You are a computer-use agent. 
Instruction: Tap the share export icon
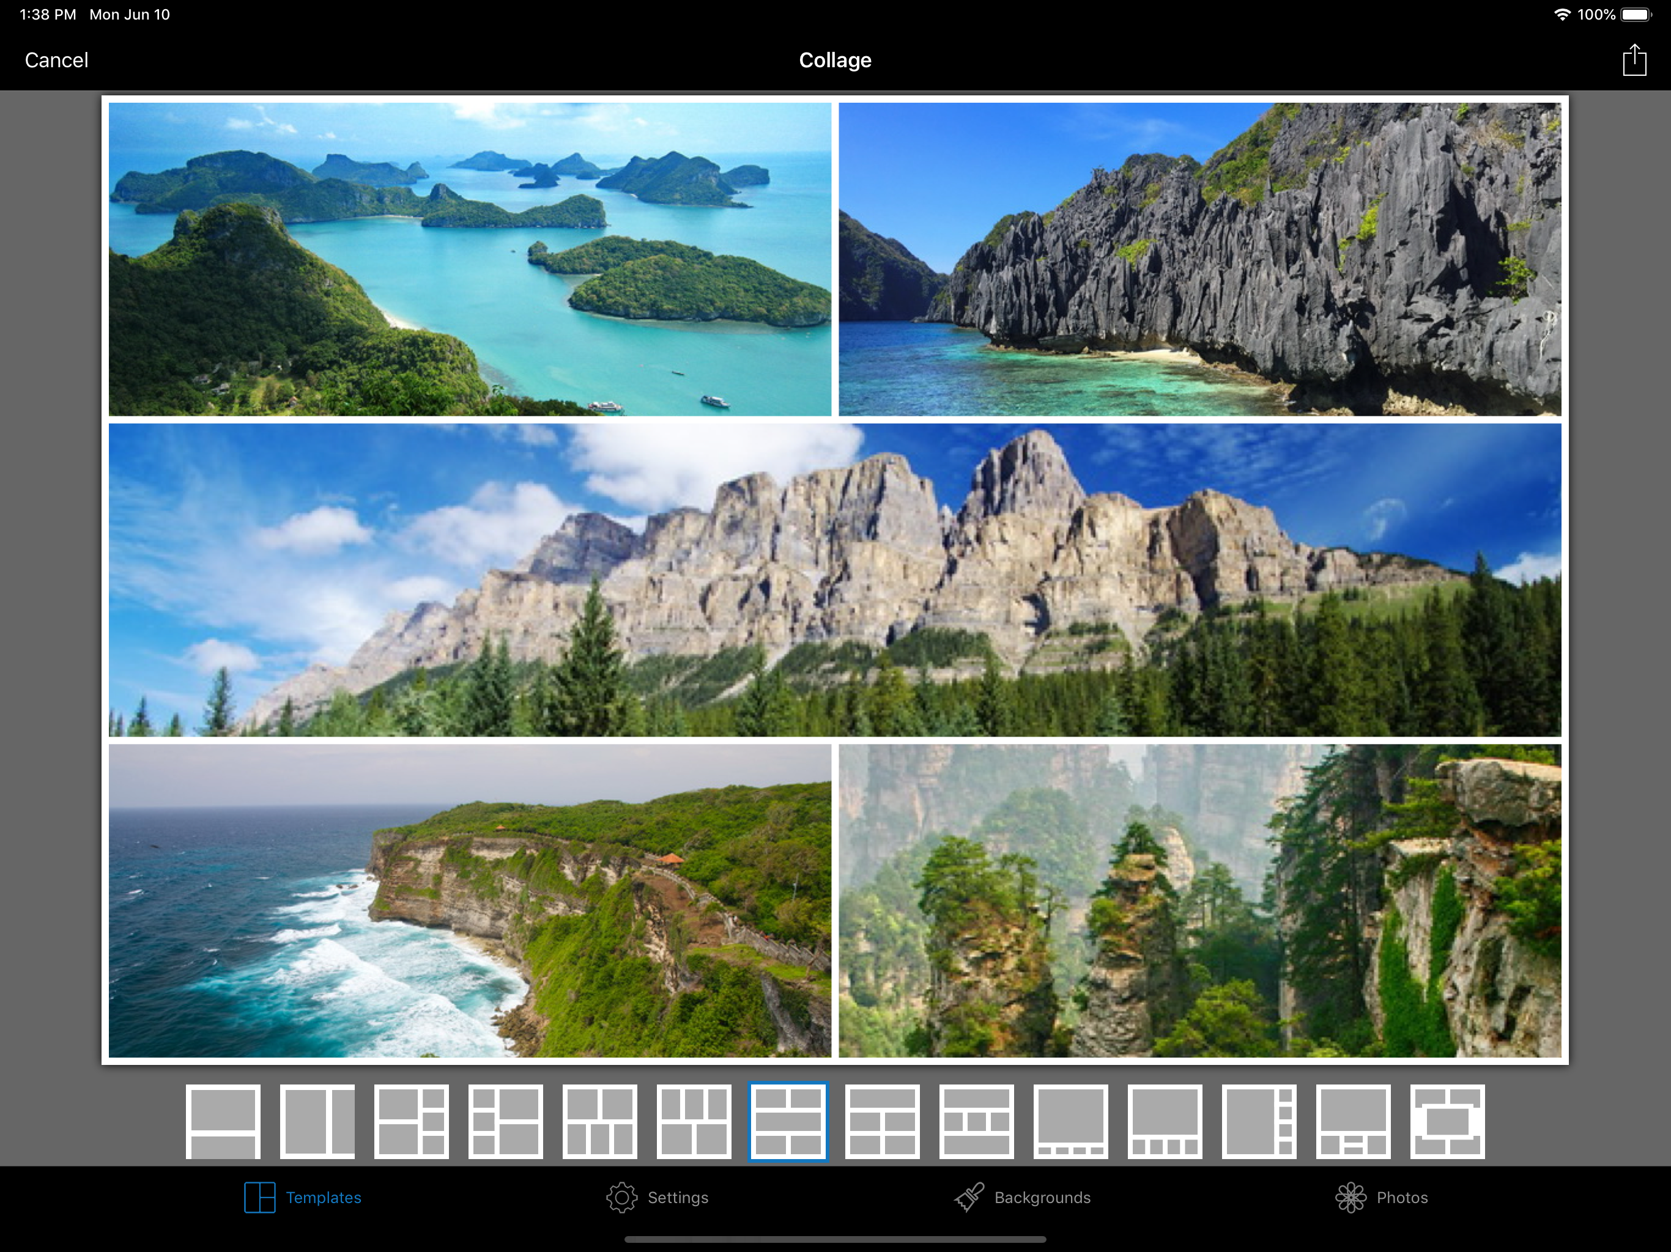[1634, 61]
